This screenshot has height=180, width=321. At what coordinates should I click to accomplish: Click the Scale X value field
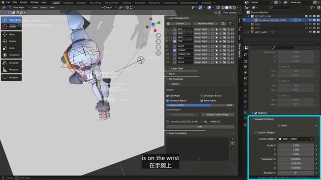pyautogui.click(x=295, y=145)
